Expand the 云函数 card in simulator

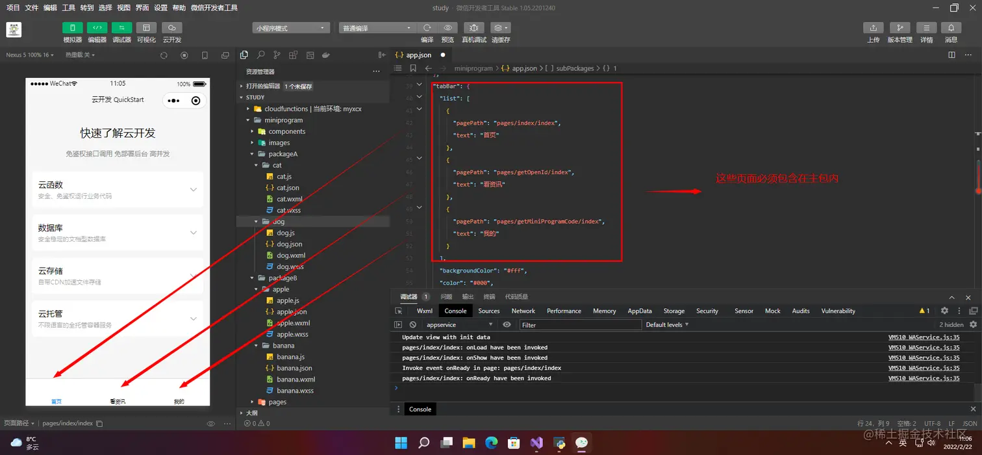(118, 189)
